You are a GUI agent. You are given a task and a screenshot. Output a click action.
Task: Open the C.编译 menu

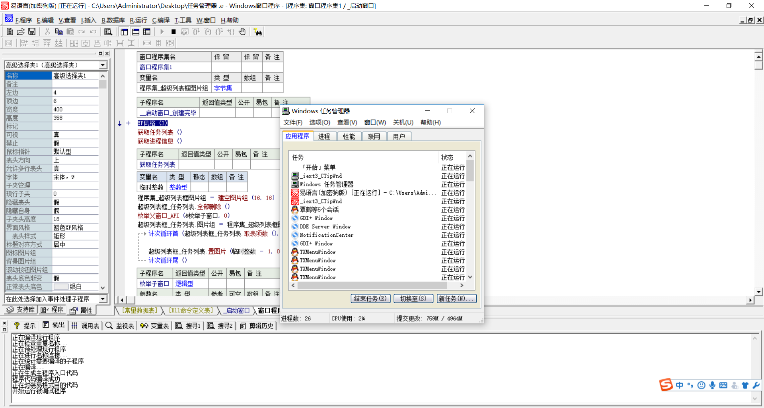point(161,20)
